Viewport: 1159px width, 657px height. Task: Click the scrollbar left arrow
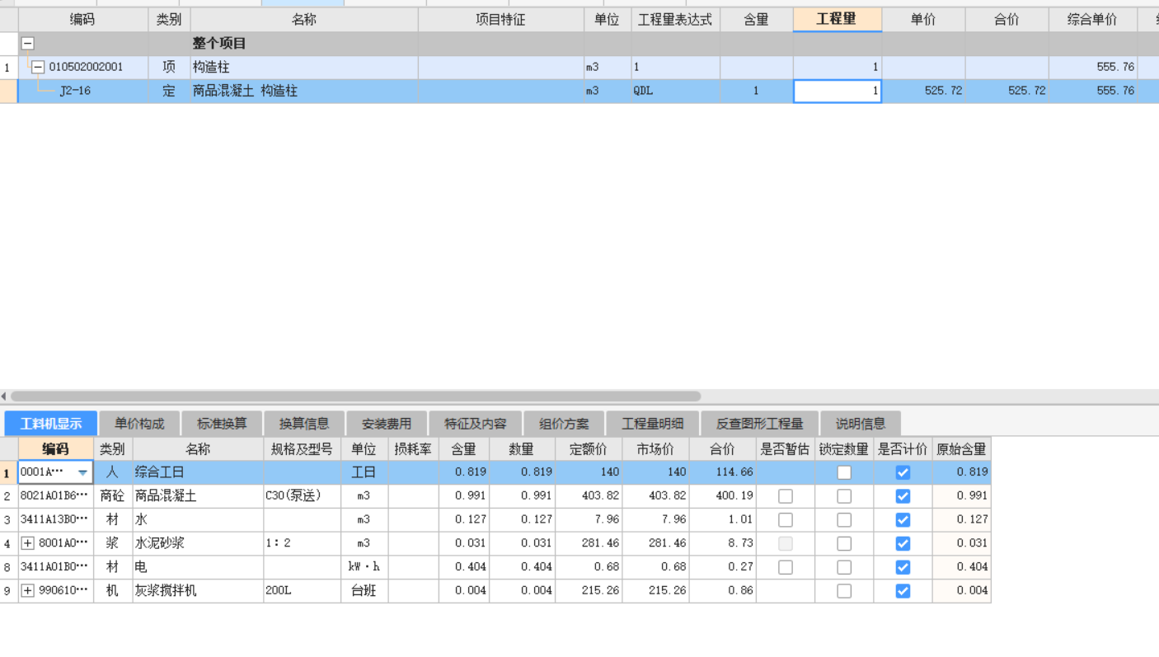(x=4, y=397)
